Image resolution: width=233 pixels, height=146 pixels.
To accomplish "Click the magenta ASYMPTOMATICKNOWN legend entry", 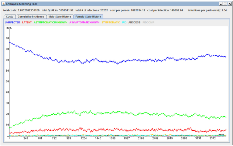I will (x=84, y=23).
